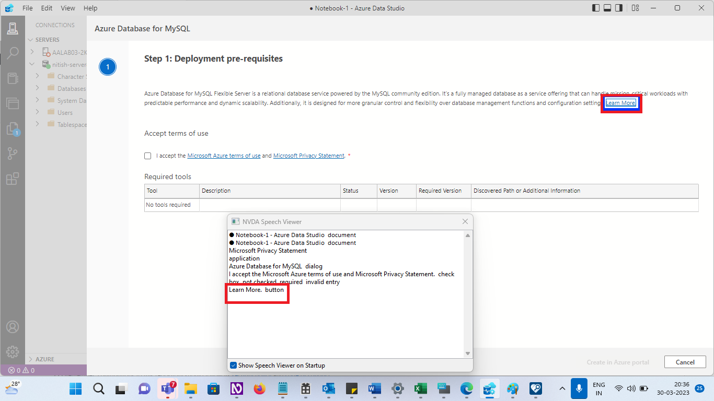
Task: Open the Notebooks view
Action: coord(13,78)
